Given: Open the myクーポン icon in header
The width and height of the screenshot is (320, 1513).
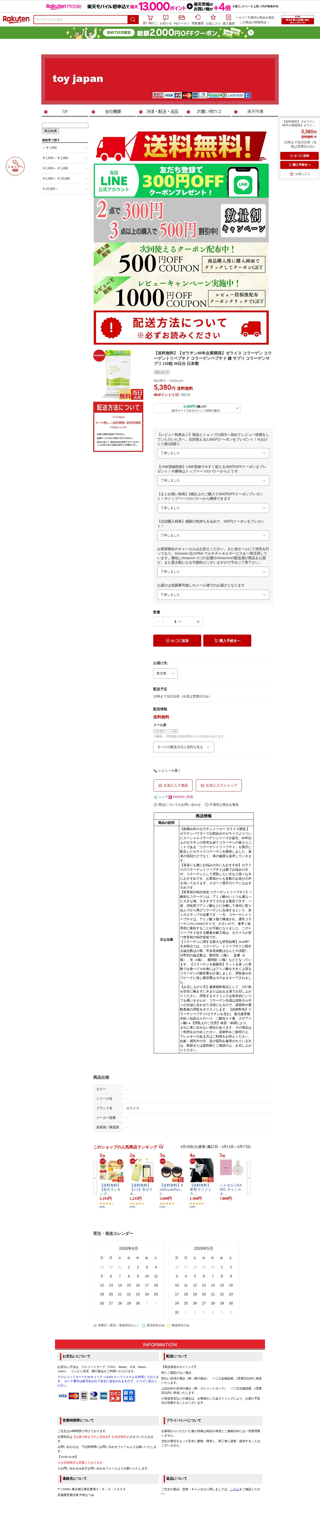Looking at the screenshot, I should 182,19.
